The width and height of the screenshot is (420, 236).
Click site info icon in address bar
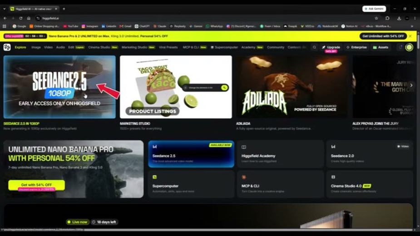pyautogui.click(x=38, y=18)
